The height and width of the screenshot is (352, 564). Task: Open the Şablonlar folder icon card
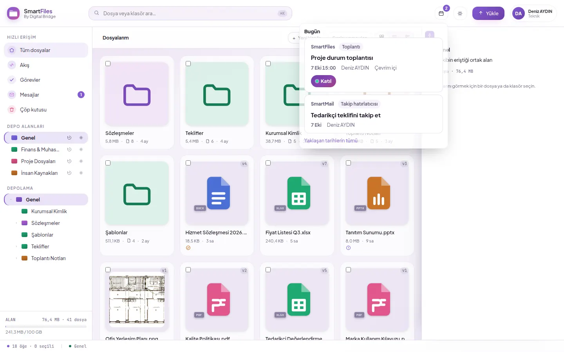137,193
